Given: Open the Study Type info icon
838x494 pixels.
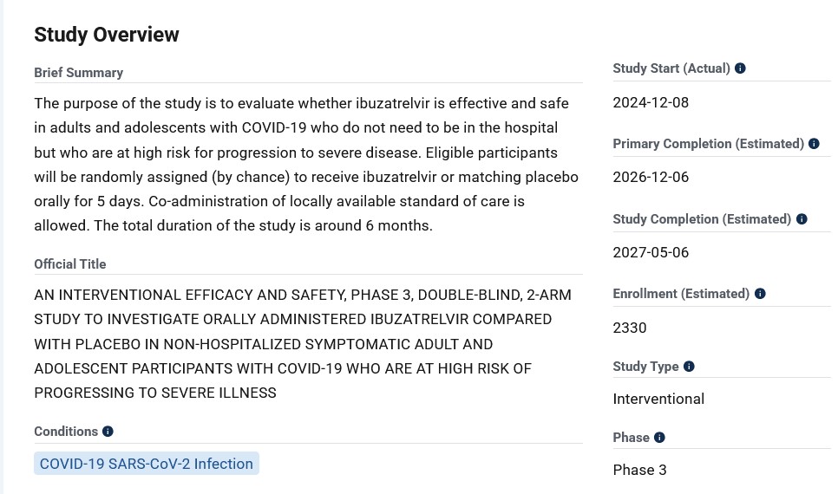Looking at the screenshot, I should tap(689, 367).
